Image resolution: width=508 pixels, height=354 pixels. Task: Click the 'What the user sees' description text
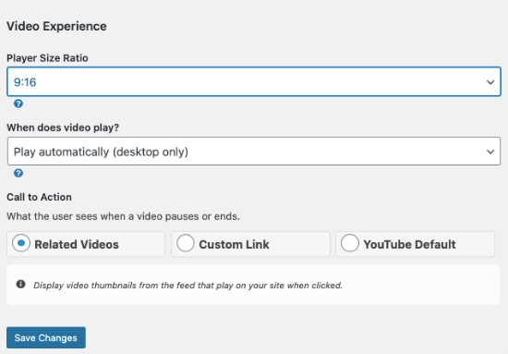123,216
